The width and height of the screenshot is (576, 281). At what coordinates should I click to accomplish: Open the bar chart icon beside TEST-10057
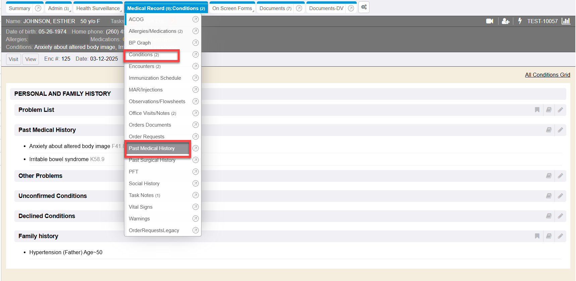[x=566, y=21]
